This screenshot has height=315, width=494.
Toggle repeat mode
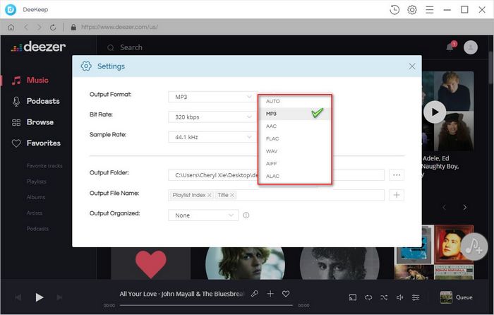[368, 297]
